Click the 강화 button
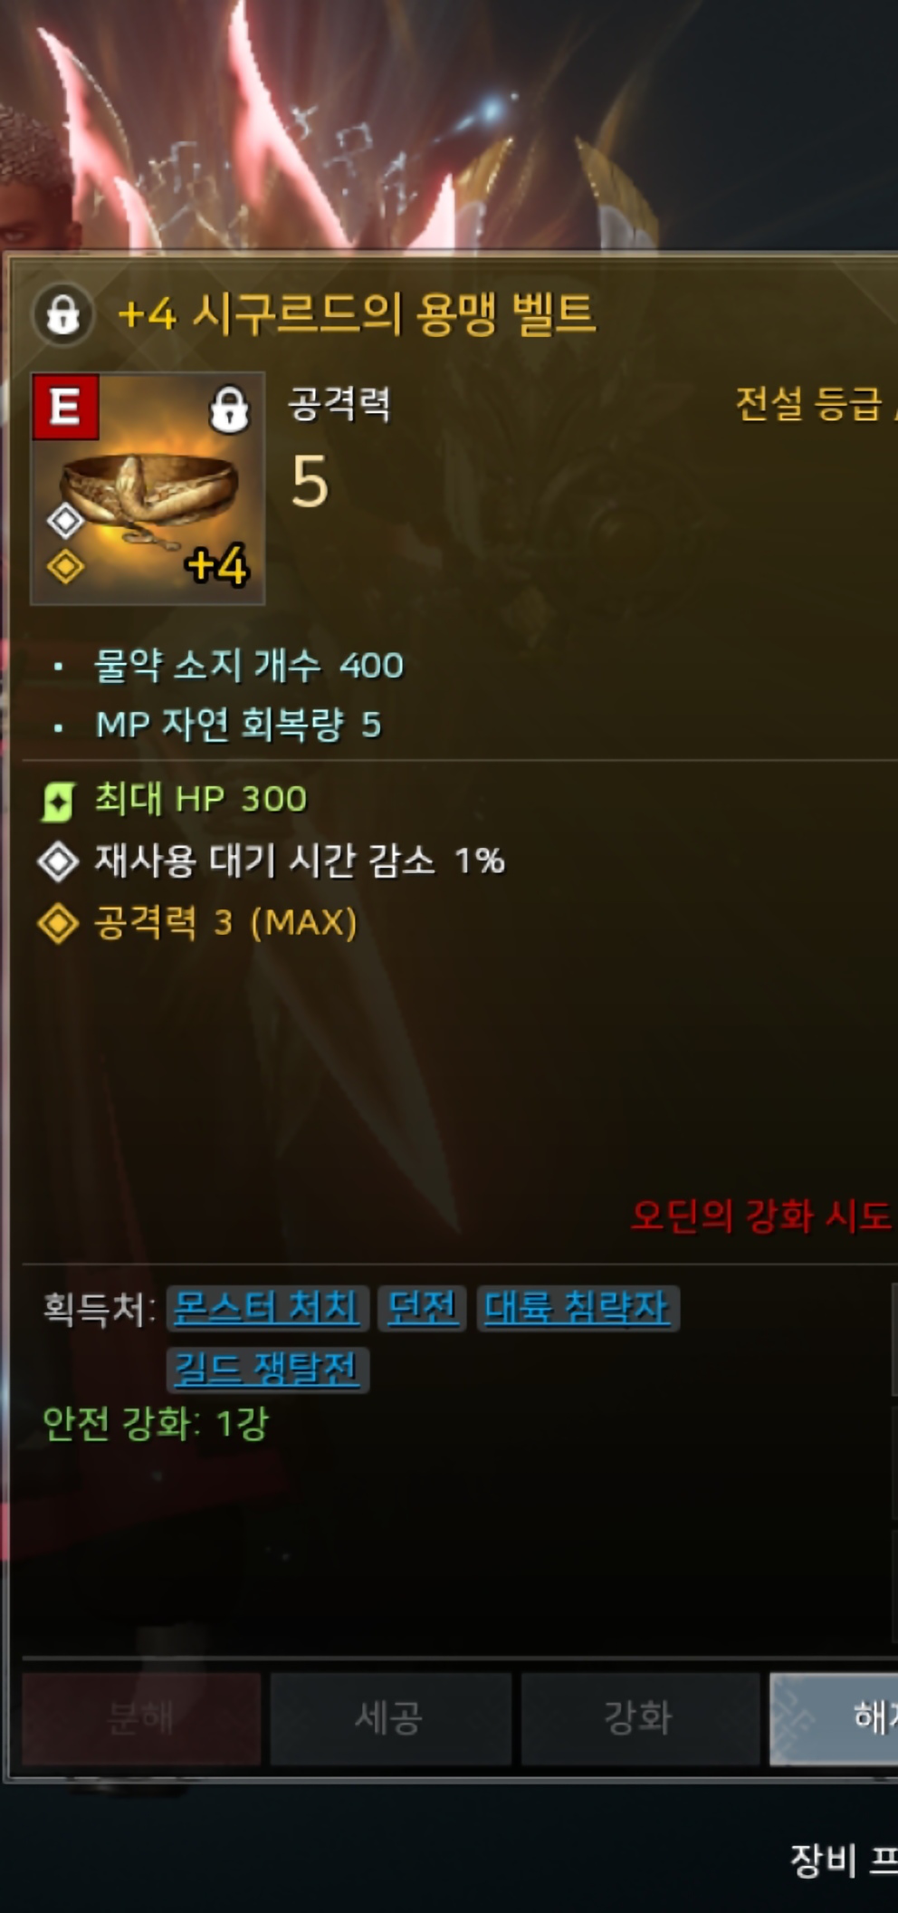Screen dimensions: 898x1913 pos(640,1718)
